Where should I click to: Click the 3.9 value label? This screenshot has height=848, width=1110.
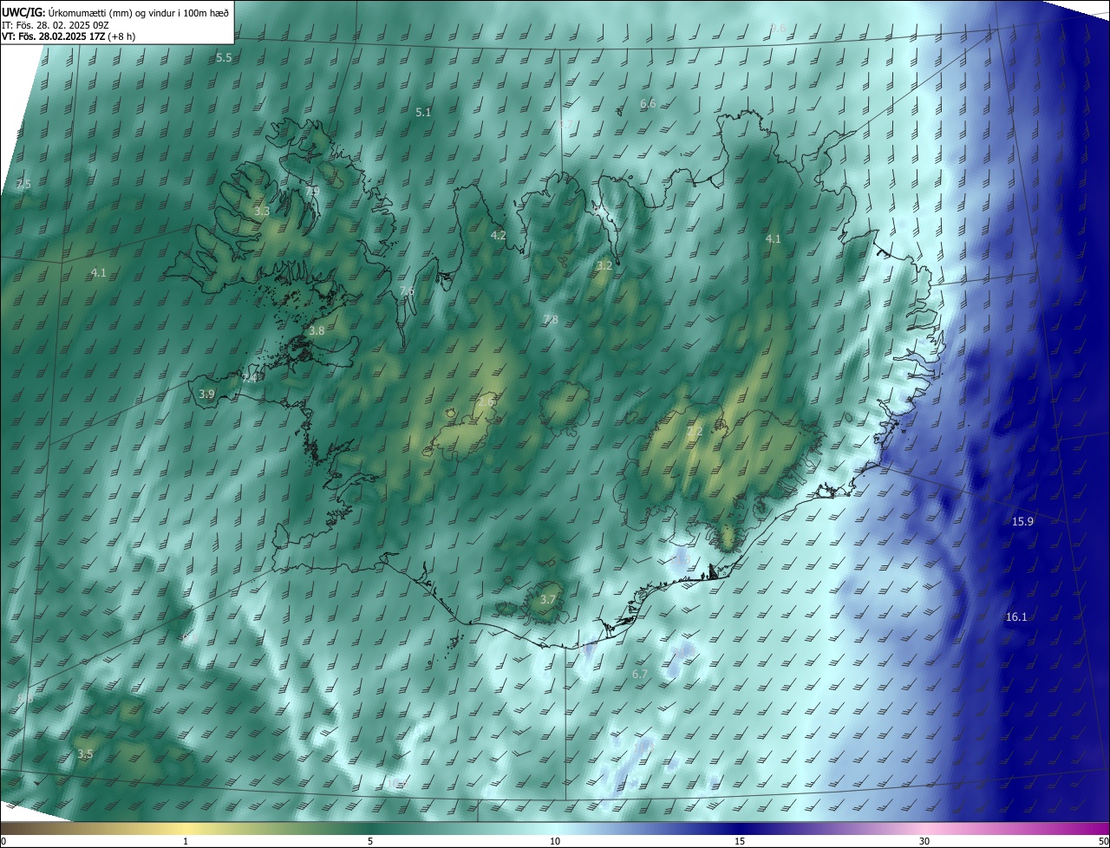tap(206, 394)
